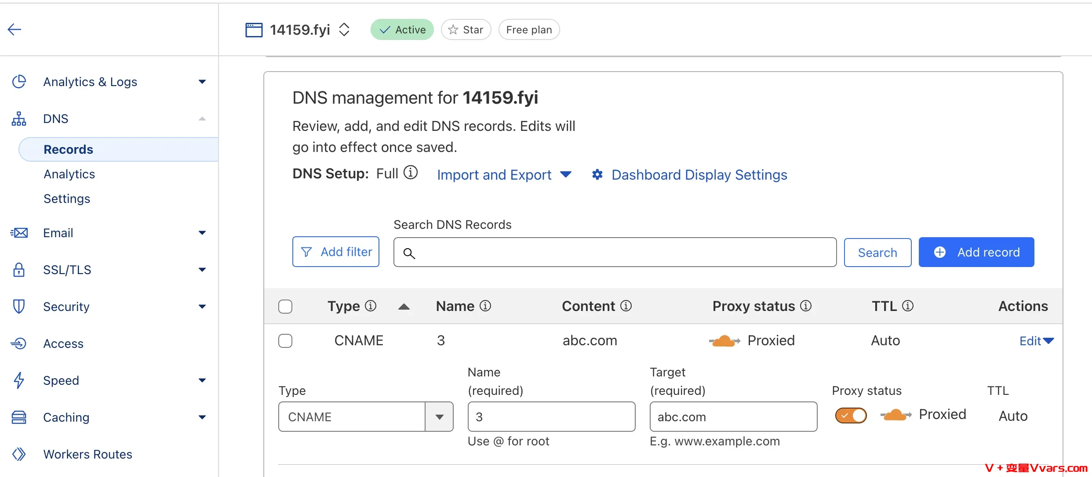The width and height of the screenshot is (1092, 477).
Task: Expand the SSL/TLS section arrow
Action: click(x=202, y=270)
